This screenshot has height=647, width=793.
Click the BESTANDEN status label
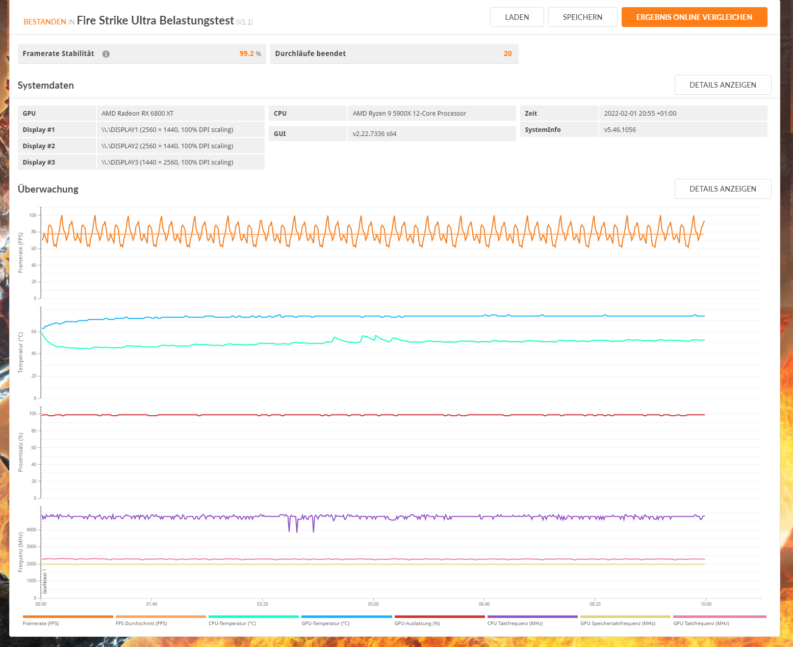click(x=45, y=22)
